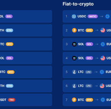Click the US flag icon in row 2

(x=103, y=30)
